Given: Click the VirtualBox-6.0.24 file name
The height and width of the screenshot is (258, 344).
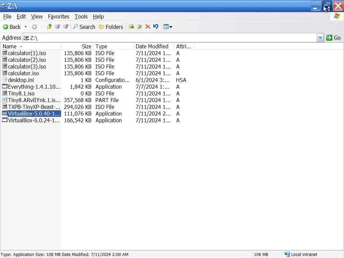Looking at the screenshot, I should point(34,121).
